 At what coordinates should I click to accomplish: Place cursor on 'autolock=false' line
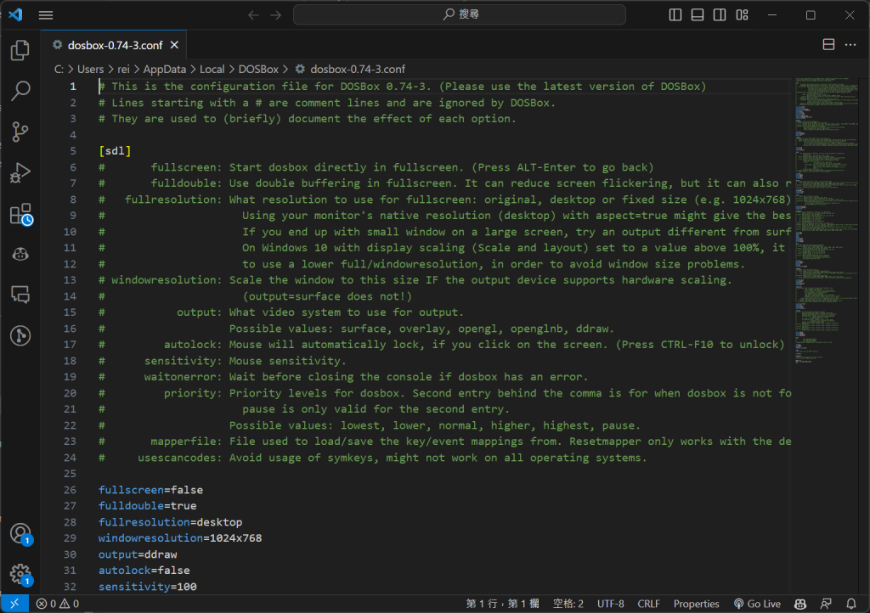pyautogui.click(x=144, y=571)
